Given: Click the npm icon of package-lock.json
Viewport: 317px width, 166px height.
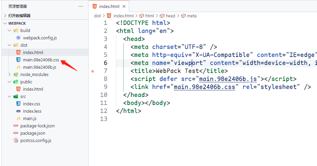Looking at the screenshot, I should pos(16,126).
